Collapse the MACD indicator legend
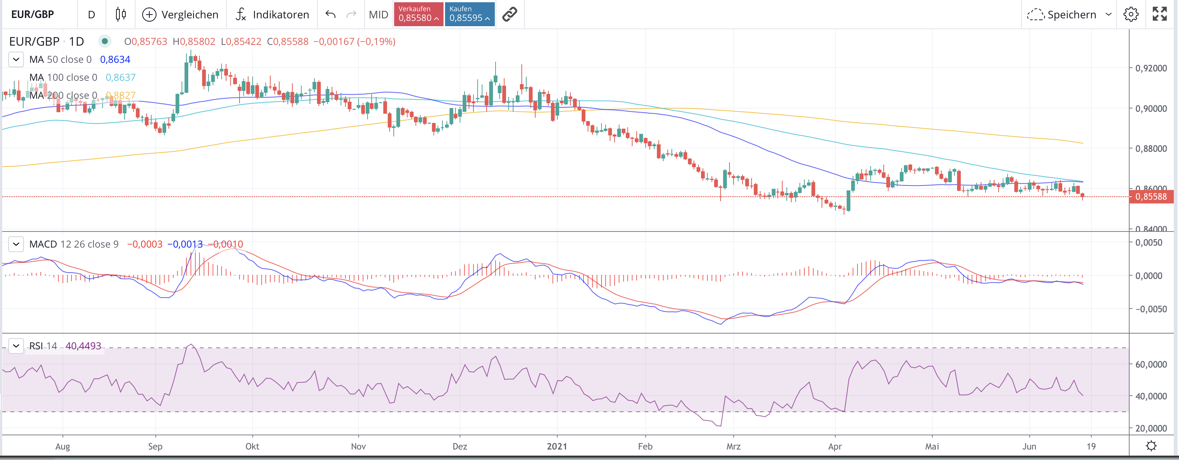Image resolution: width=1179 pixels, height=460 pixels. (x=16, y=244)
